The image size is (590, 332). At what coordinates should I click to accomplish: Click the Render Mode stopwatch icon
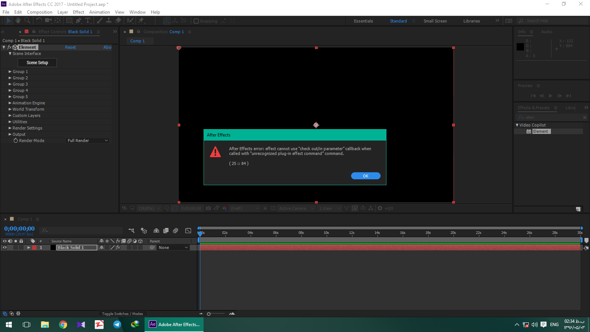[16, 141]
